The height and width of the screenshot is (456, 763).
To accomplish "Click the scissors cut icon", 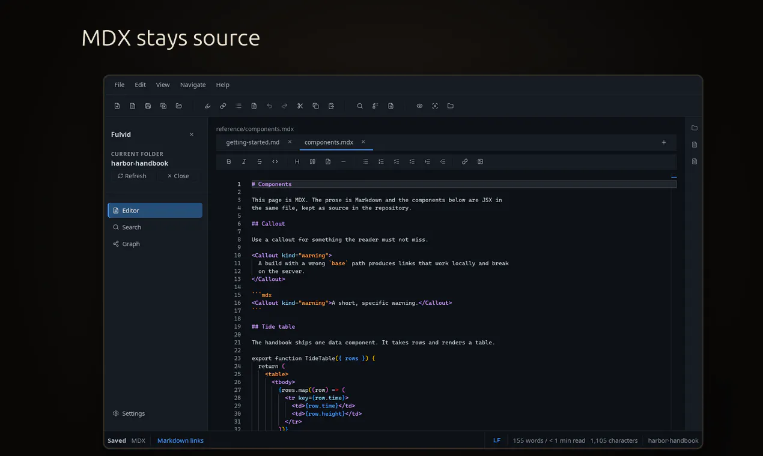I will (300, 106).
